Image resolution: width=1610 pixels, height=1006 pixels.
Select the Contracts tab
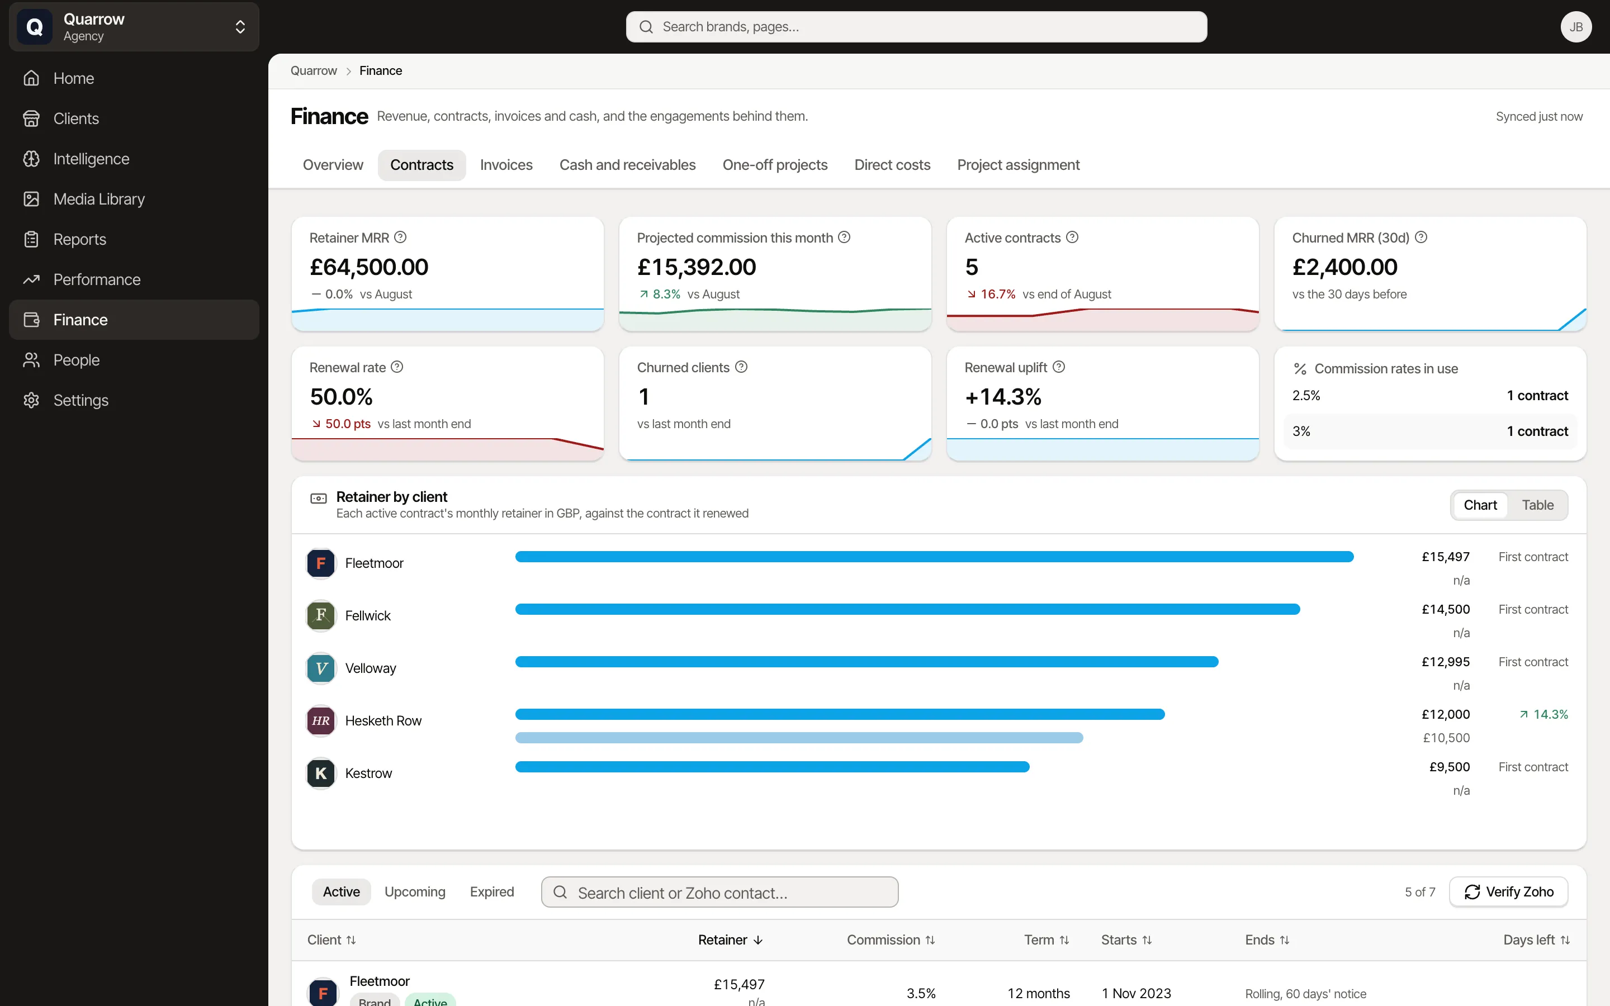[x=422, y=165]
